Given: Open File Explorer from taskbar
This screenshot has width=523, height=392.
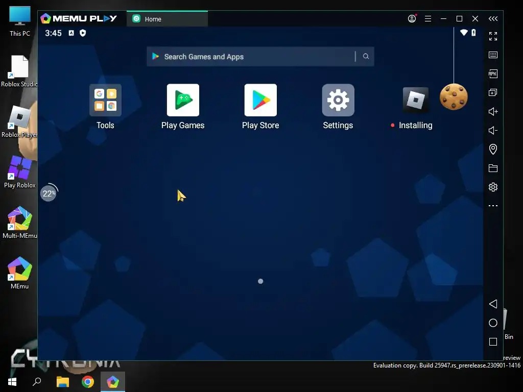Looking at the screenshot, I should [x=63, y=382].
